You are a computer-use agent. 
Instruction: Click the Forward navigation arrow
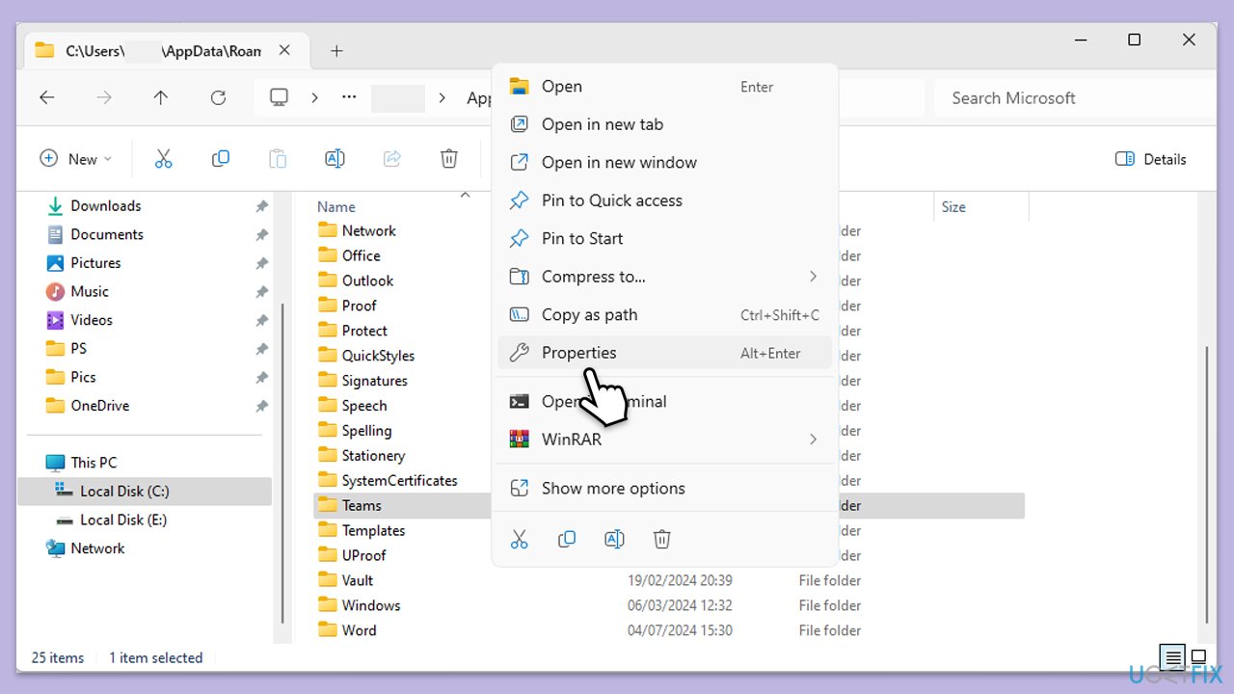(x=104, y=97)
